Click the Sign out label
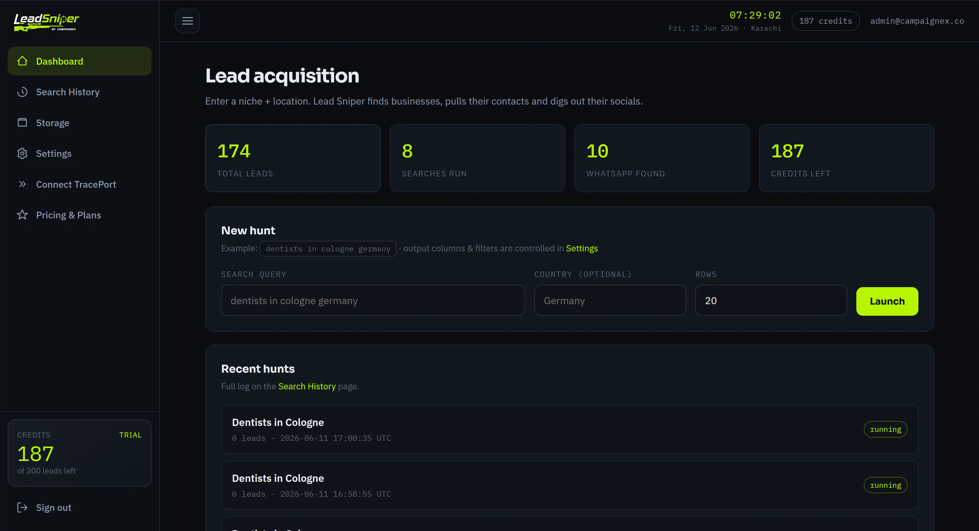Image resolution: width=979 pixels, height=531 pixels. [54, 508]
